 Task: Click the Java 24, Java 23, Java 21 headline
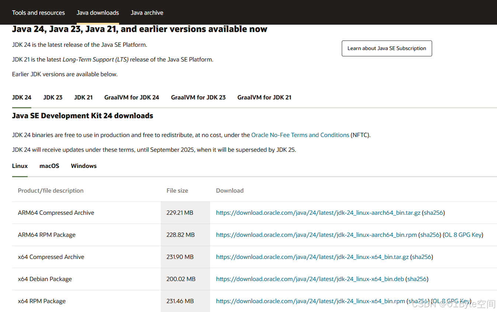coord(140,29)
